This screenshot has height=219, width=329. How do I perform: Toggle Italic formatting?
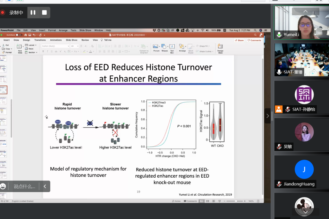tap(47, 51)
